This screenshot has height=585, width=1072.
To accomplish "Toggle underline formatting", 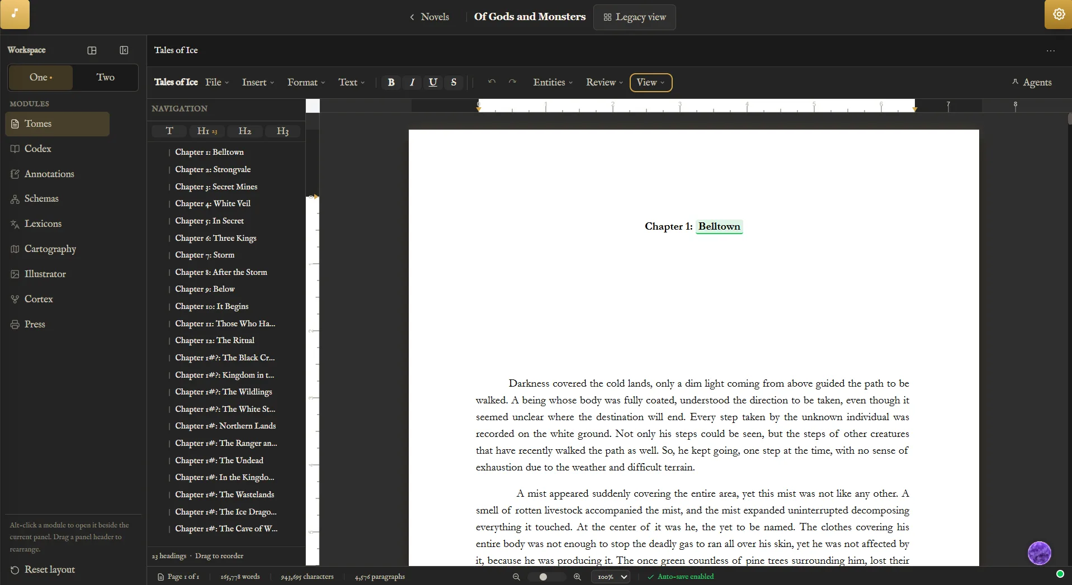I will click(433, 82).
